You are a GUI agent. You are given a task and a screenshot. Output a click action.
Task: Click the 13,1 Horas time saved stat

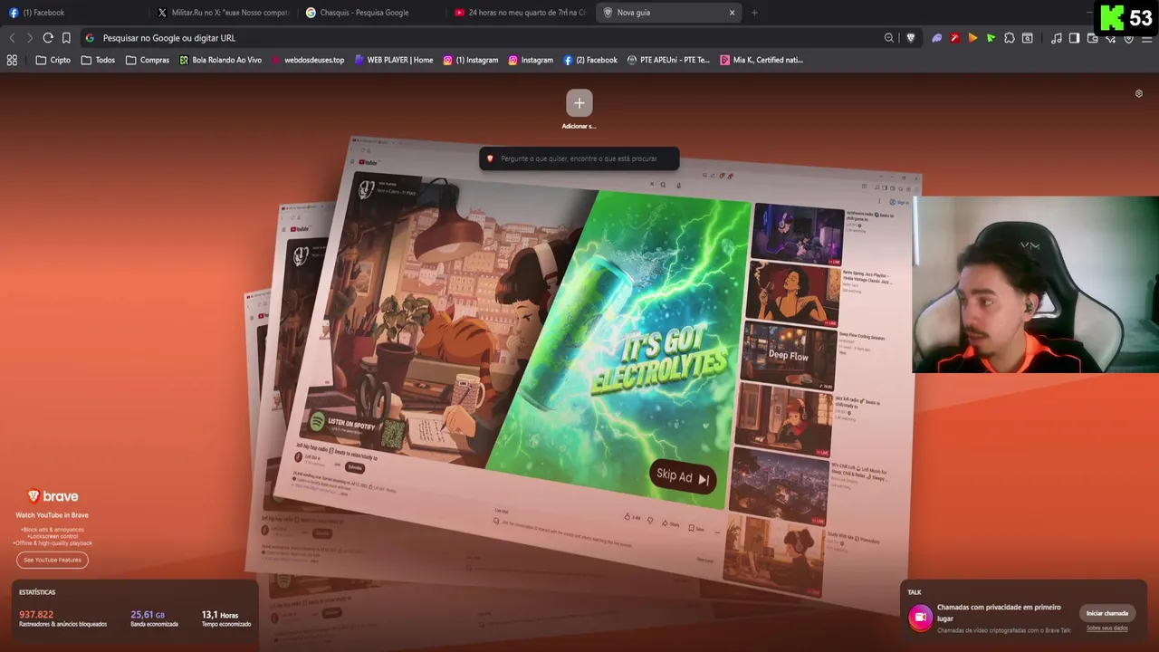tap(226, 618)
